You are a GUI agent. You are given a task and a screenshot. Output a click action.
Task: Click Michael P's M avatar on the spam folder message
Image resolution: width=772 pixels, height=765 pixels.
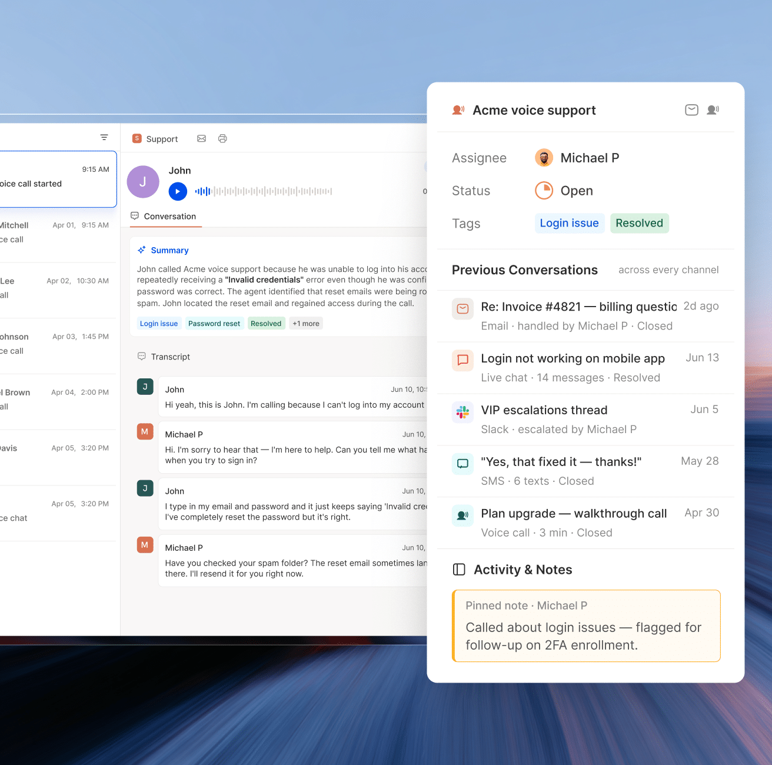pyautogui.click(x=145, y=544)
